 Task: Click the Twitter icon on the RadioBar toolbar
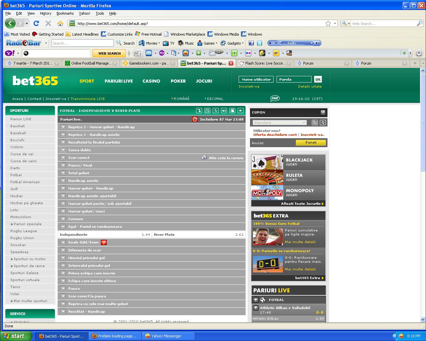[260, 43]
